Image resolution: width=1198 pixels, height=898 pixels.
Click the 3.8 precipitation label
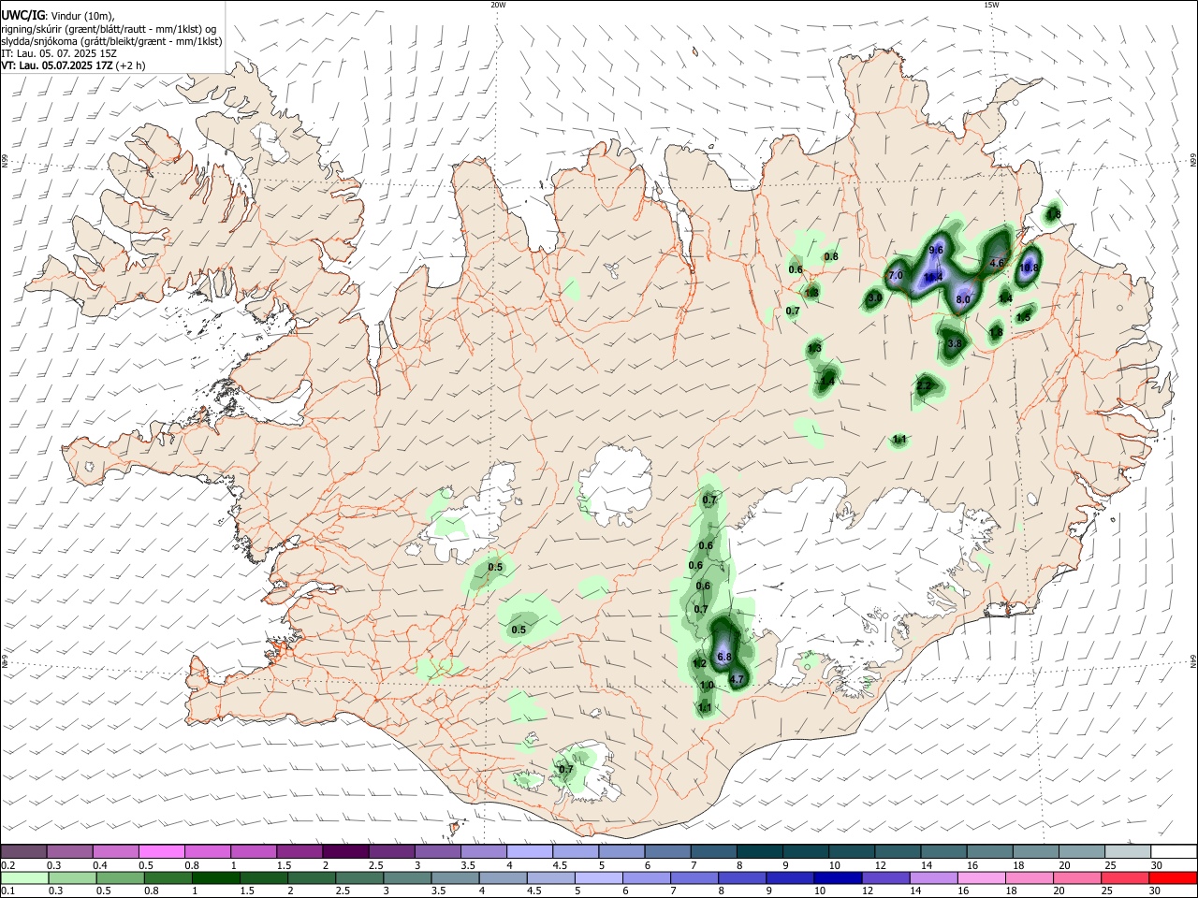[955, 344]
